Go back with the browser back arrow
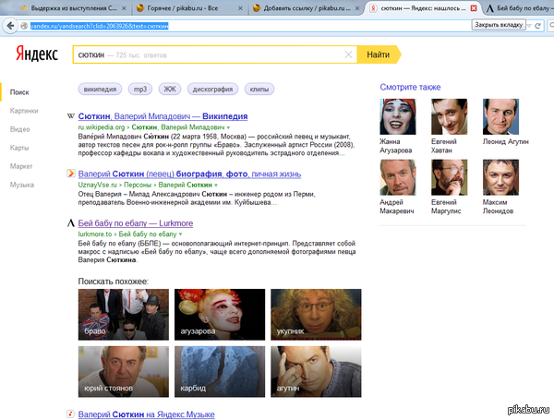Viewport: 554px width, 420px height. (x=10, y=26)
